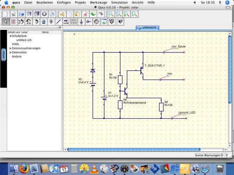
Task: Insert a ground symbol
Action: tap(82, 22)
